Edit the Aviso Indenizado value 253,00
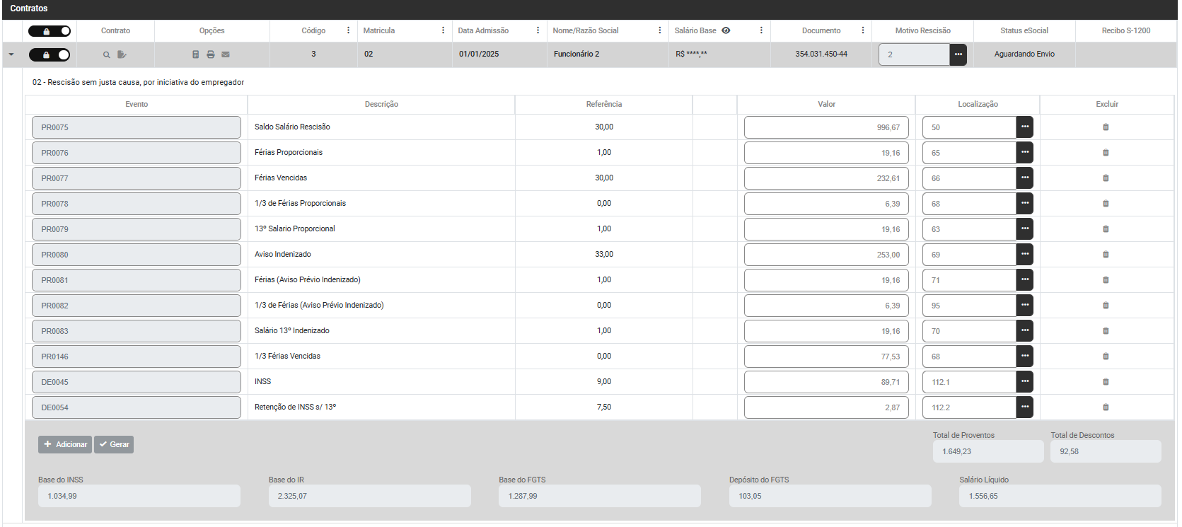Screen dimensions: 1182x527 [826, 255]
